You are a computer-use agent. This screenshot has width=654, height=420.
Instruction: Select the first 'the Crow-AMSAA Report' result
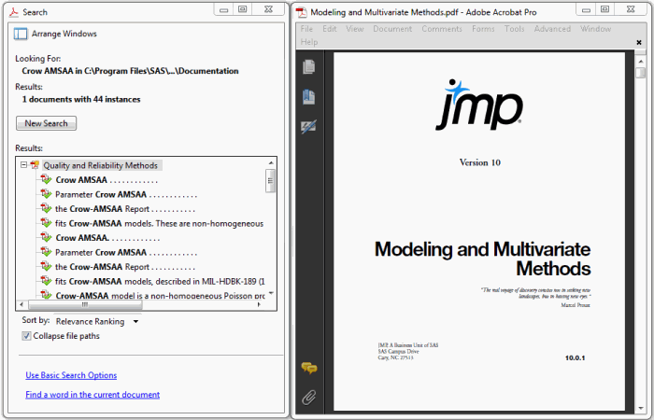125,209
